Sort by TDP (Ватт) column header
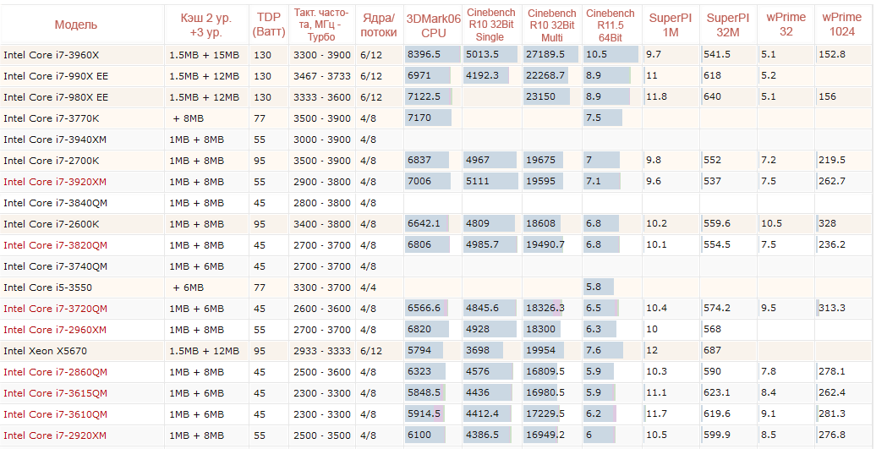This screenshot has width=876, height=449. pyautogui.click(x=269, y=25)
